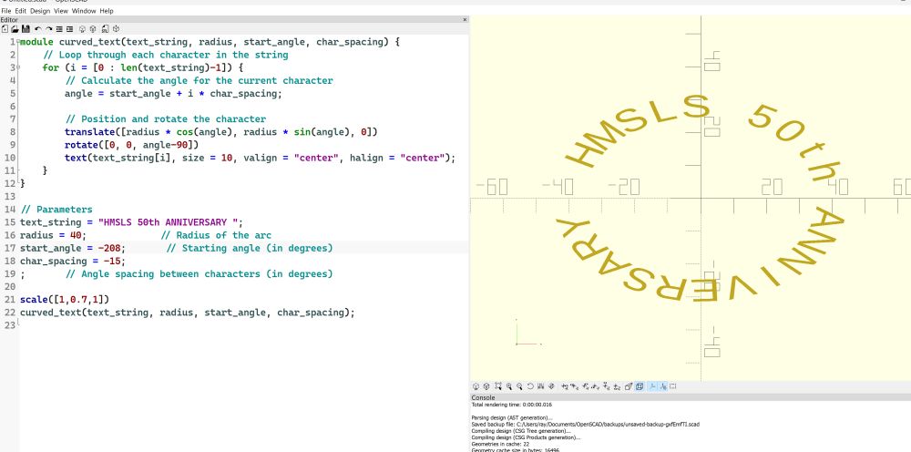
Task: Open a file with the folder icon
Action: click(15, 29)
